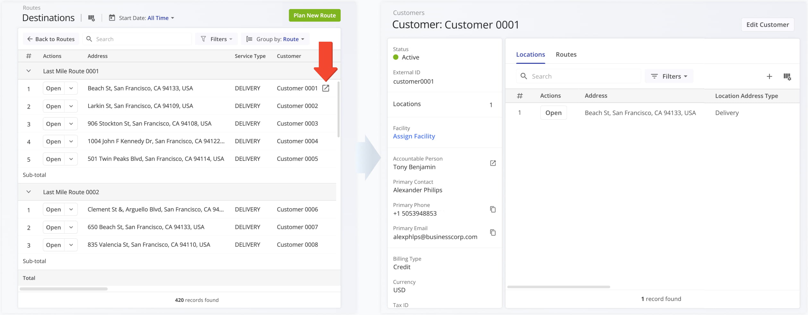The width and height of the screenshot is (808, 315).
Task: Click the magnifier icon in Destinations search bar
Action: pos(89,39)
